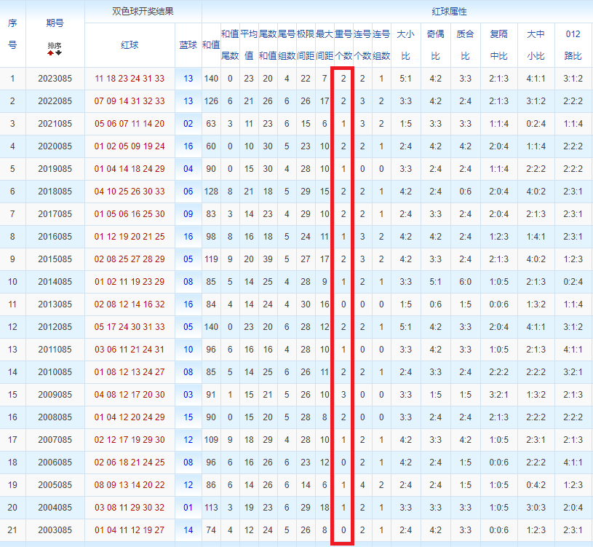This screenshot has height=547, width=593.
Task: Select the 奇偶比 column header
Action: point(435,45)
